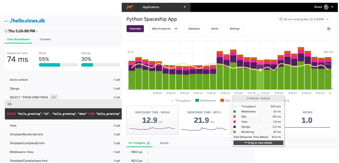This screenshot has height=163, width=339.
Task: Open the Errors tab
Action: [x=164, y=143]
